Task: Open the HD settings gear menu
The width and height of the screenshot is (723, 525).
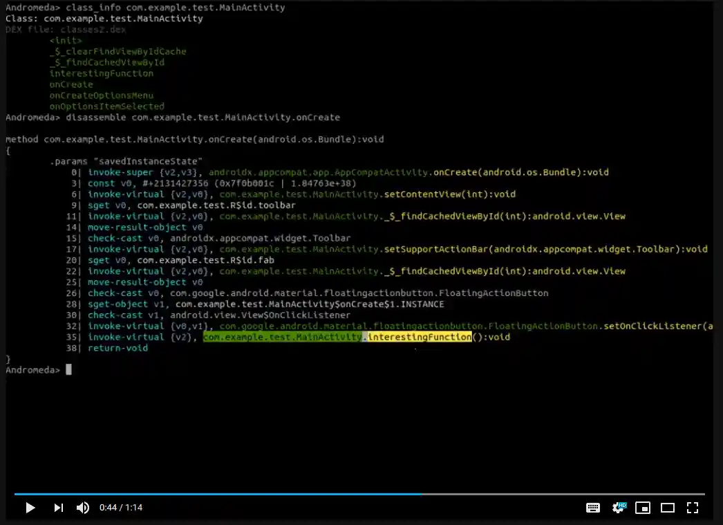Action: tap(619, 508)
